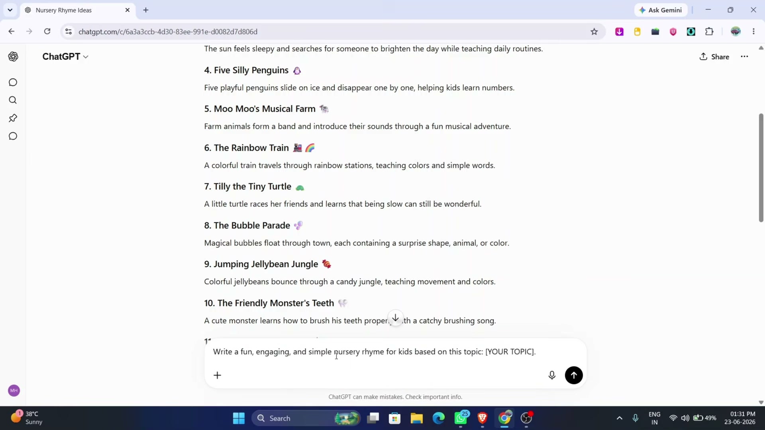Send the prompt with the arrow button

[574, 375]
